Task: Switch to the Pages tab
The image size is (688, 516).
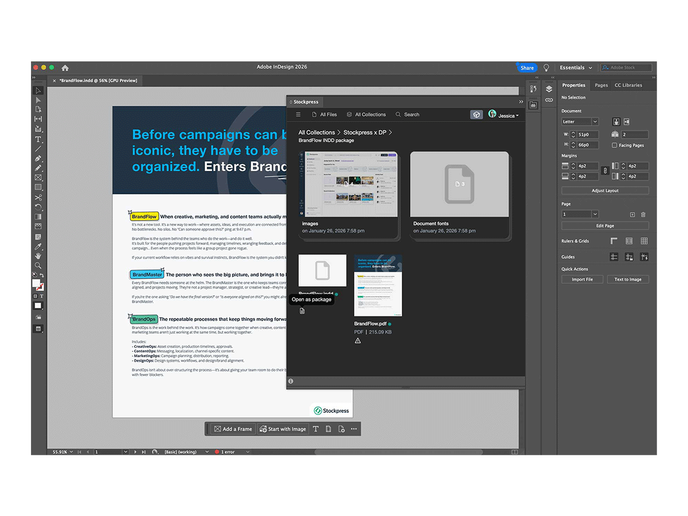Action: 601,85
